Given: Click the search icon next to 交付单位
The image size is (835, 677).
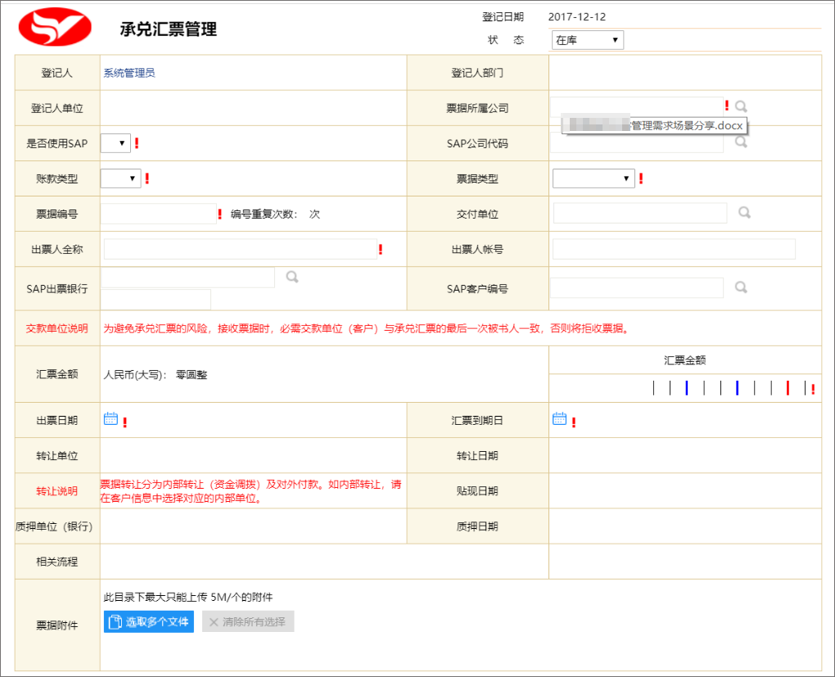Looking at the screenshot, I should (744, 213).
